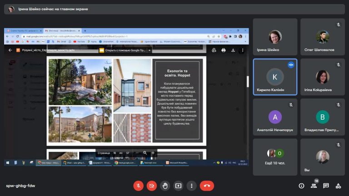Screen dimensions: 349x196
Task: Expand the Ещё 10 чел. tile
Action: pyautogui.click(x=275, y=157)
